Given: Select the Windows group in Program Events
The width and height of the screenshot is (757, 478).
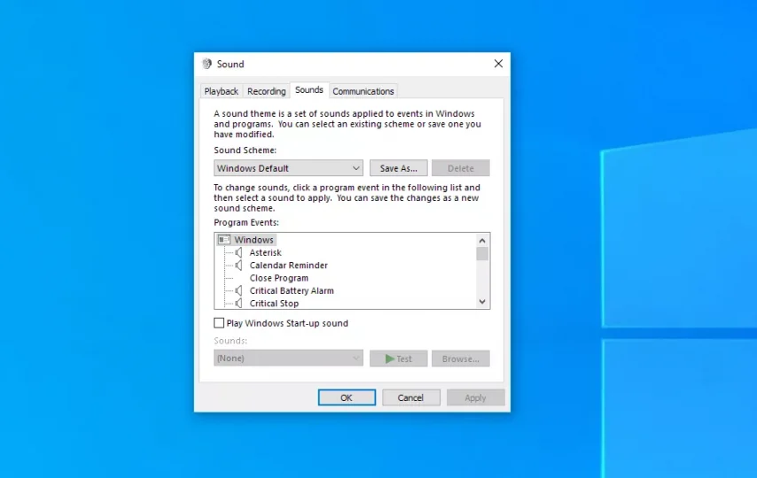Looking at the screenshot, I should [x=254, y=240].
